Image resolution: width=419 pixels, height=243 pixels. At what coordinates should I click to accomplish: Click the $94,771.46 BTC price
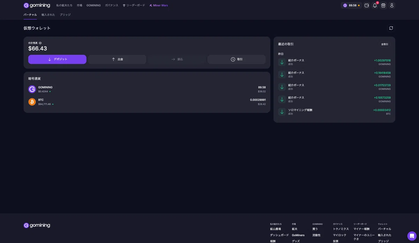[44, 104]
